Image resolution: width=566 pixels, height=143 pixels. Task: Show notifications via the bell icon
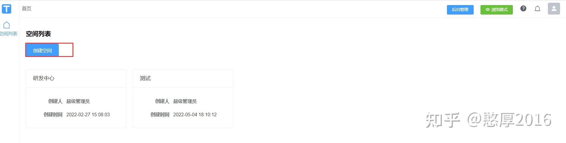pos(537,9)
